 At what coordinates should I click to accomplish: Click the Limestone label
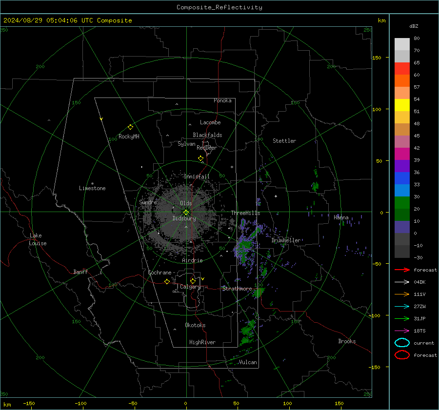(92, 188)
